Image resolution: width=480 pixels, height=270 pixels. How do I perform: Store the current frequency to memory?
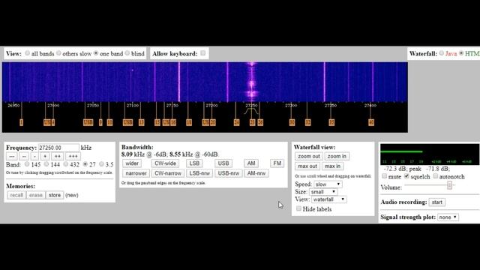pyautogui.click(x=55, y=195)
